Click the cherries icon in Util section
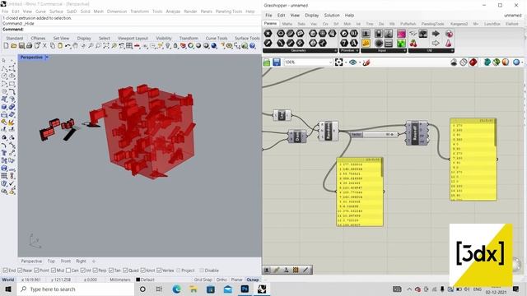The image size is (527, 296). (413, 44)
